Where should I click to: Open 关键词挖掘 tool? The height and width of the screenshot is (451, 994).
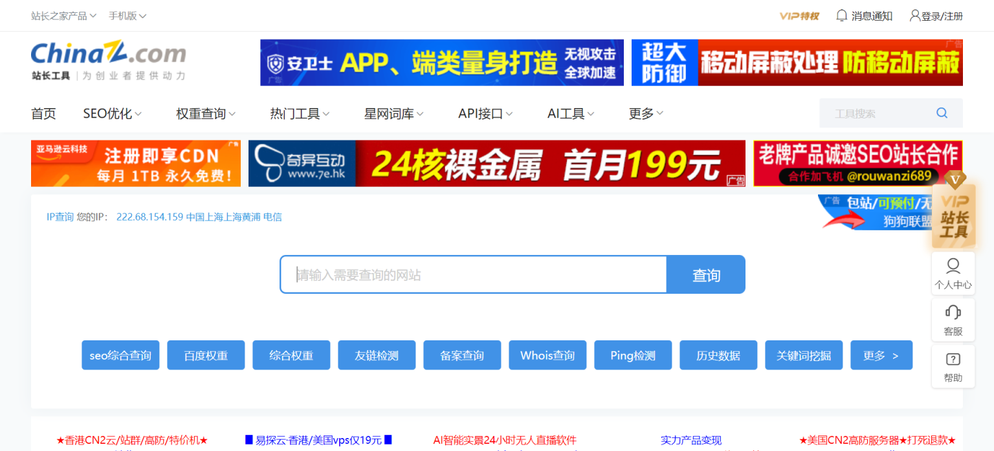(x=804, y=355)
